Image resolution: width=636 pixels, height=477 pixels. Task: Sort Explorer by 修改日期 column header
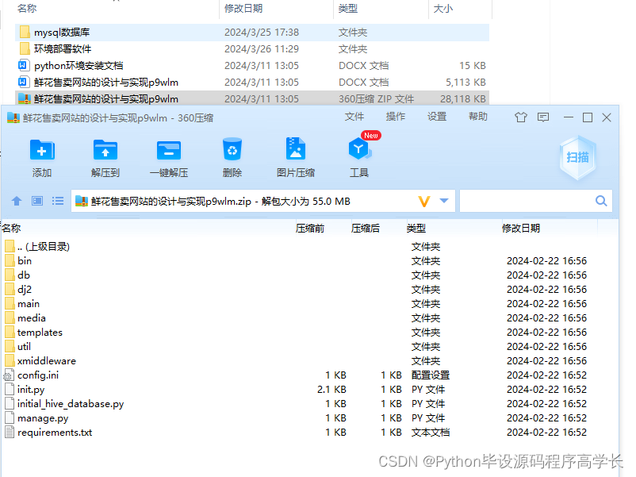pos(243,9)
